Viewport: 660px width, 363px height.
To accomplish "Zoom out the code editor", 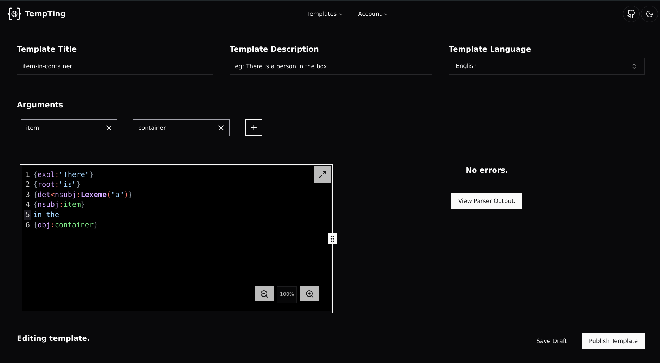I will (264, 294).
